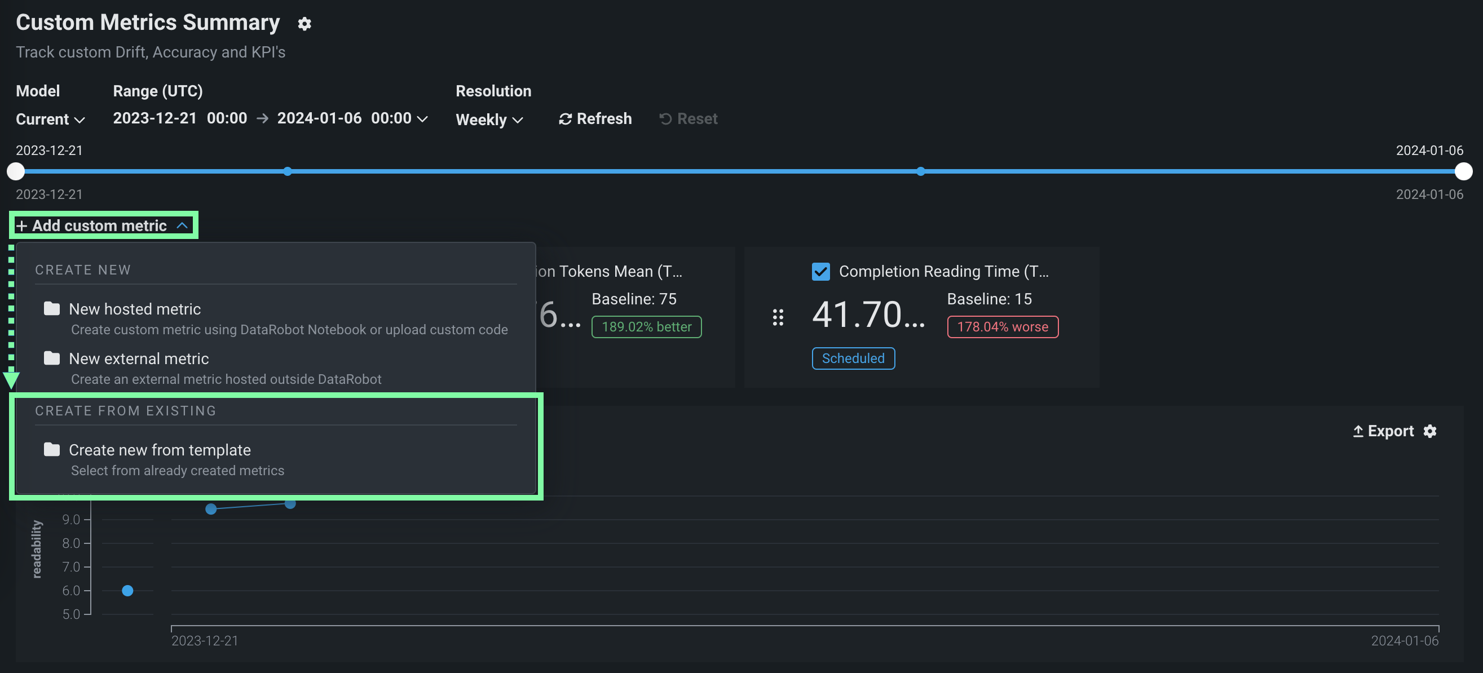Click the Refresh icon button
1483x673 pixels.
(565, 119)
